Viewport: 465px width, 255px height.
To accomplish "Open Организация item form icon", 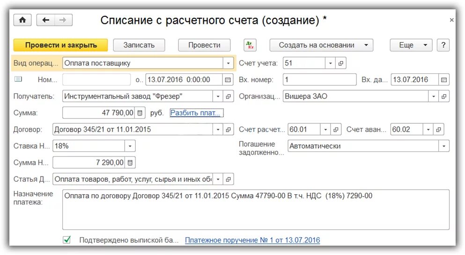I will (x=444, y=96).
